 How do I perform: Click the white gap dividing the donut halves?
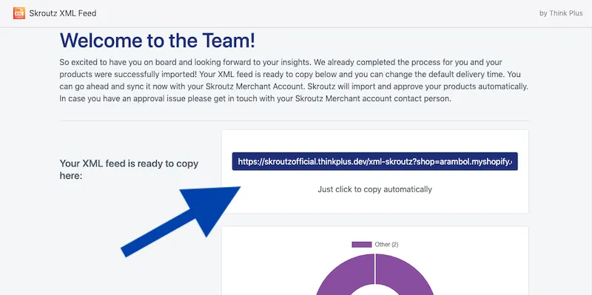(375, 269)
